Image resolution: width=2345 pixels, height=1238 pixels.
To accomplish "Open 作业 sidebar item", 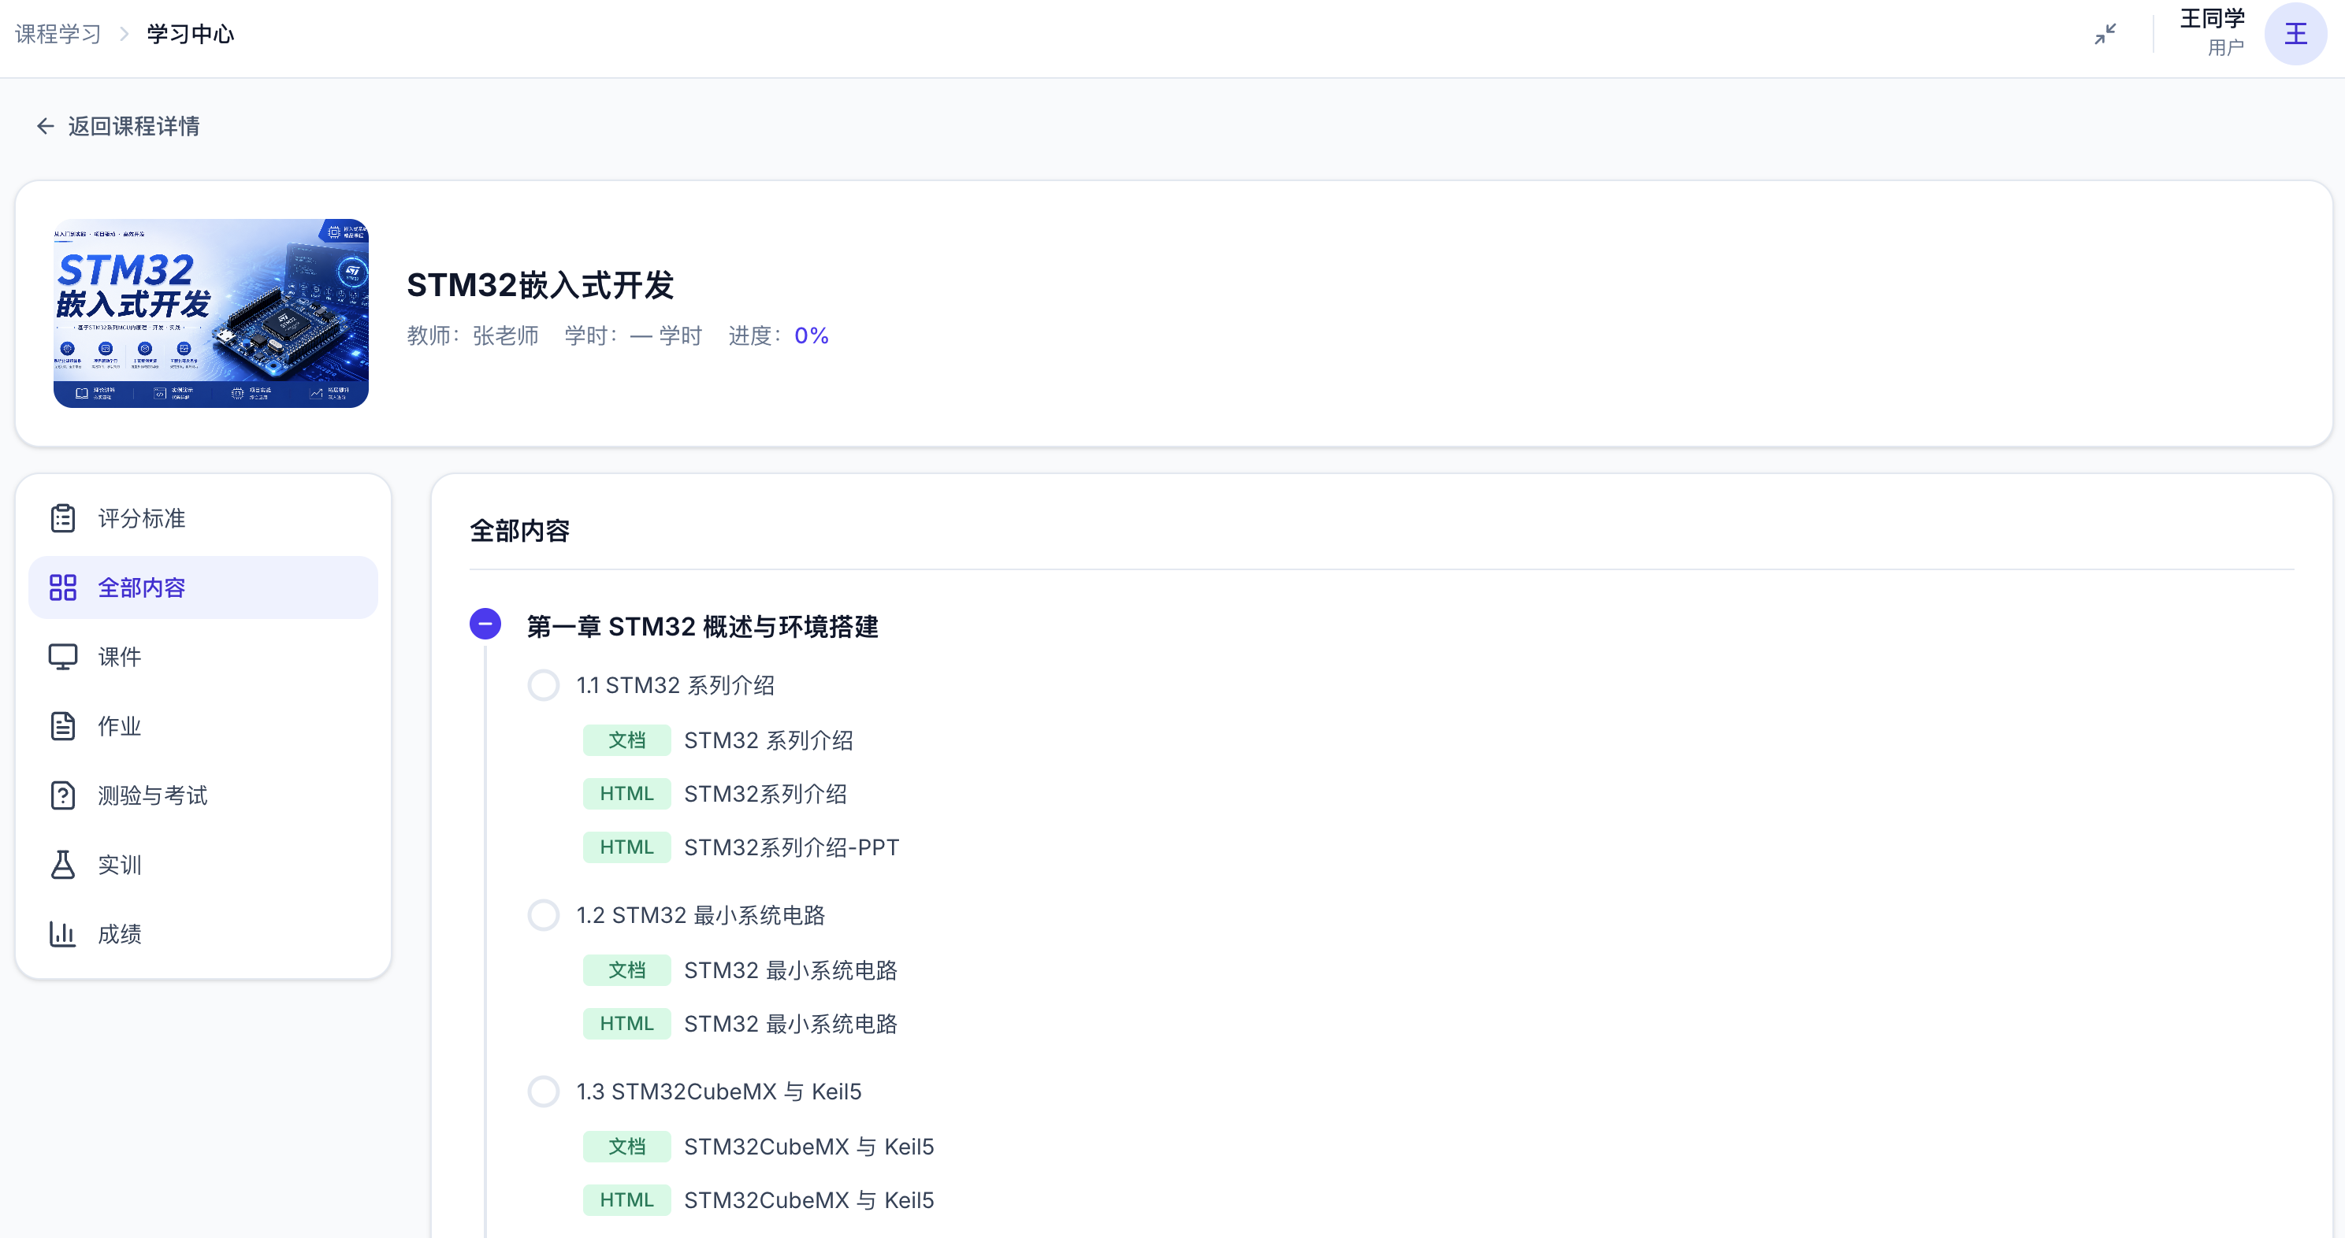I will (203, 726).
